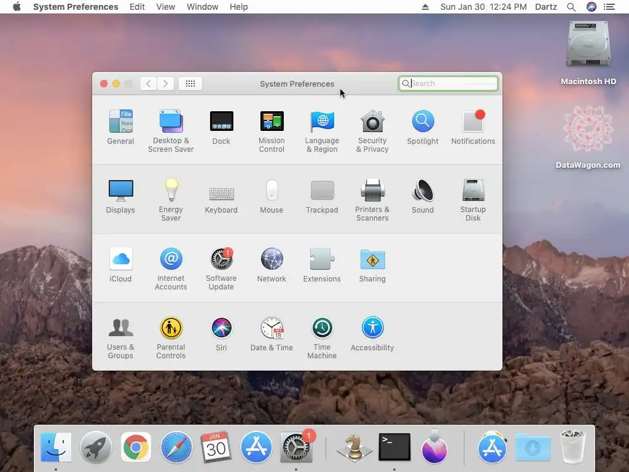This screenshot has height=472, width=629.
Task: Focus the Search field in System Preferences
Action: pos(448,84)
